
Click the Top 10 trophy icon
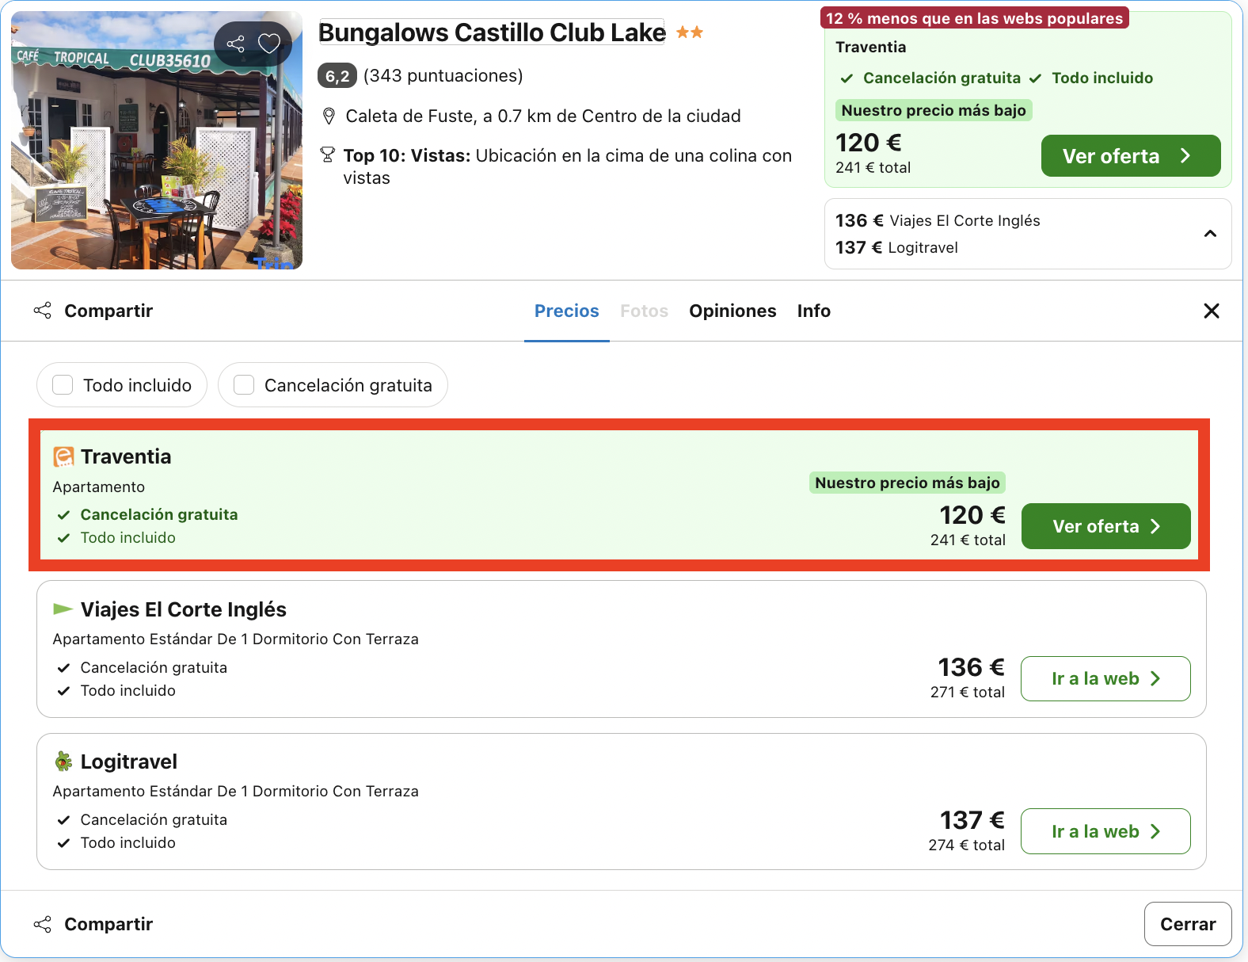point(327,155)
